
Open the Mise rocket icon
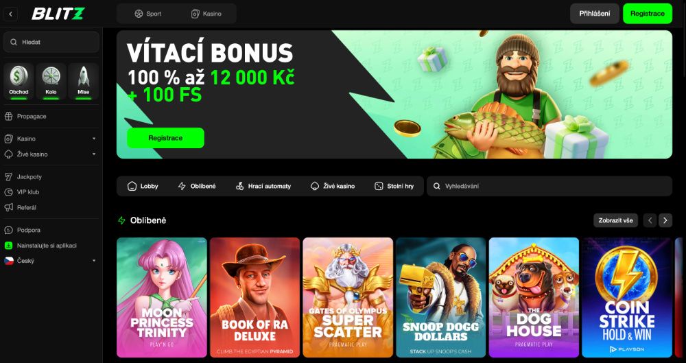click(x=84, y=81)
